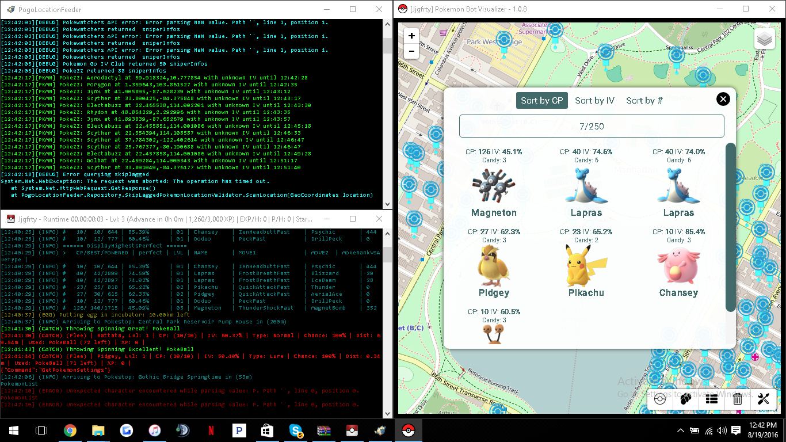786x442 pixels.
Task: Click the Pidgey name label
Action: click(494, 293)
